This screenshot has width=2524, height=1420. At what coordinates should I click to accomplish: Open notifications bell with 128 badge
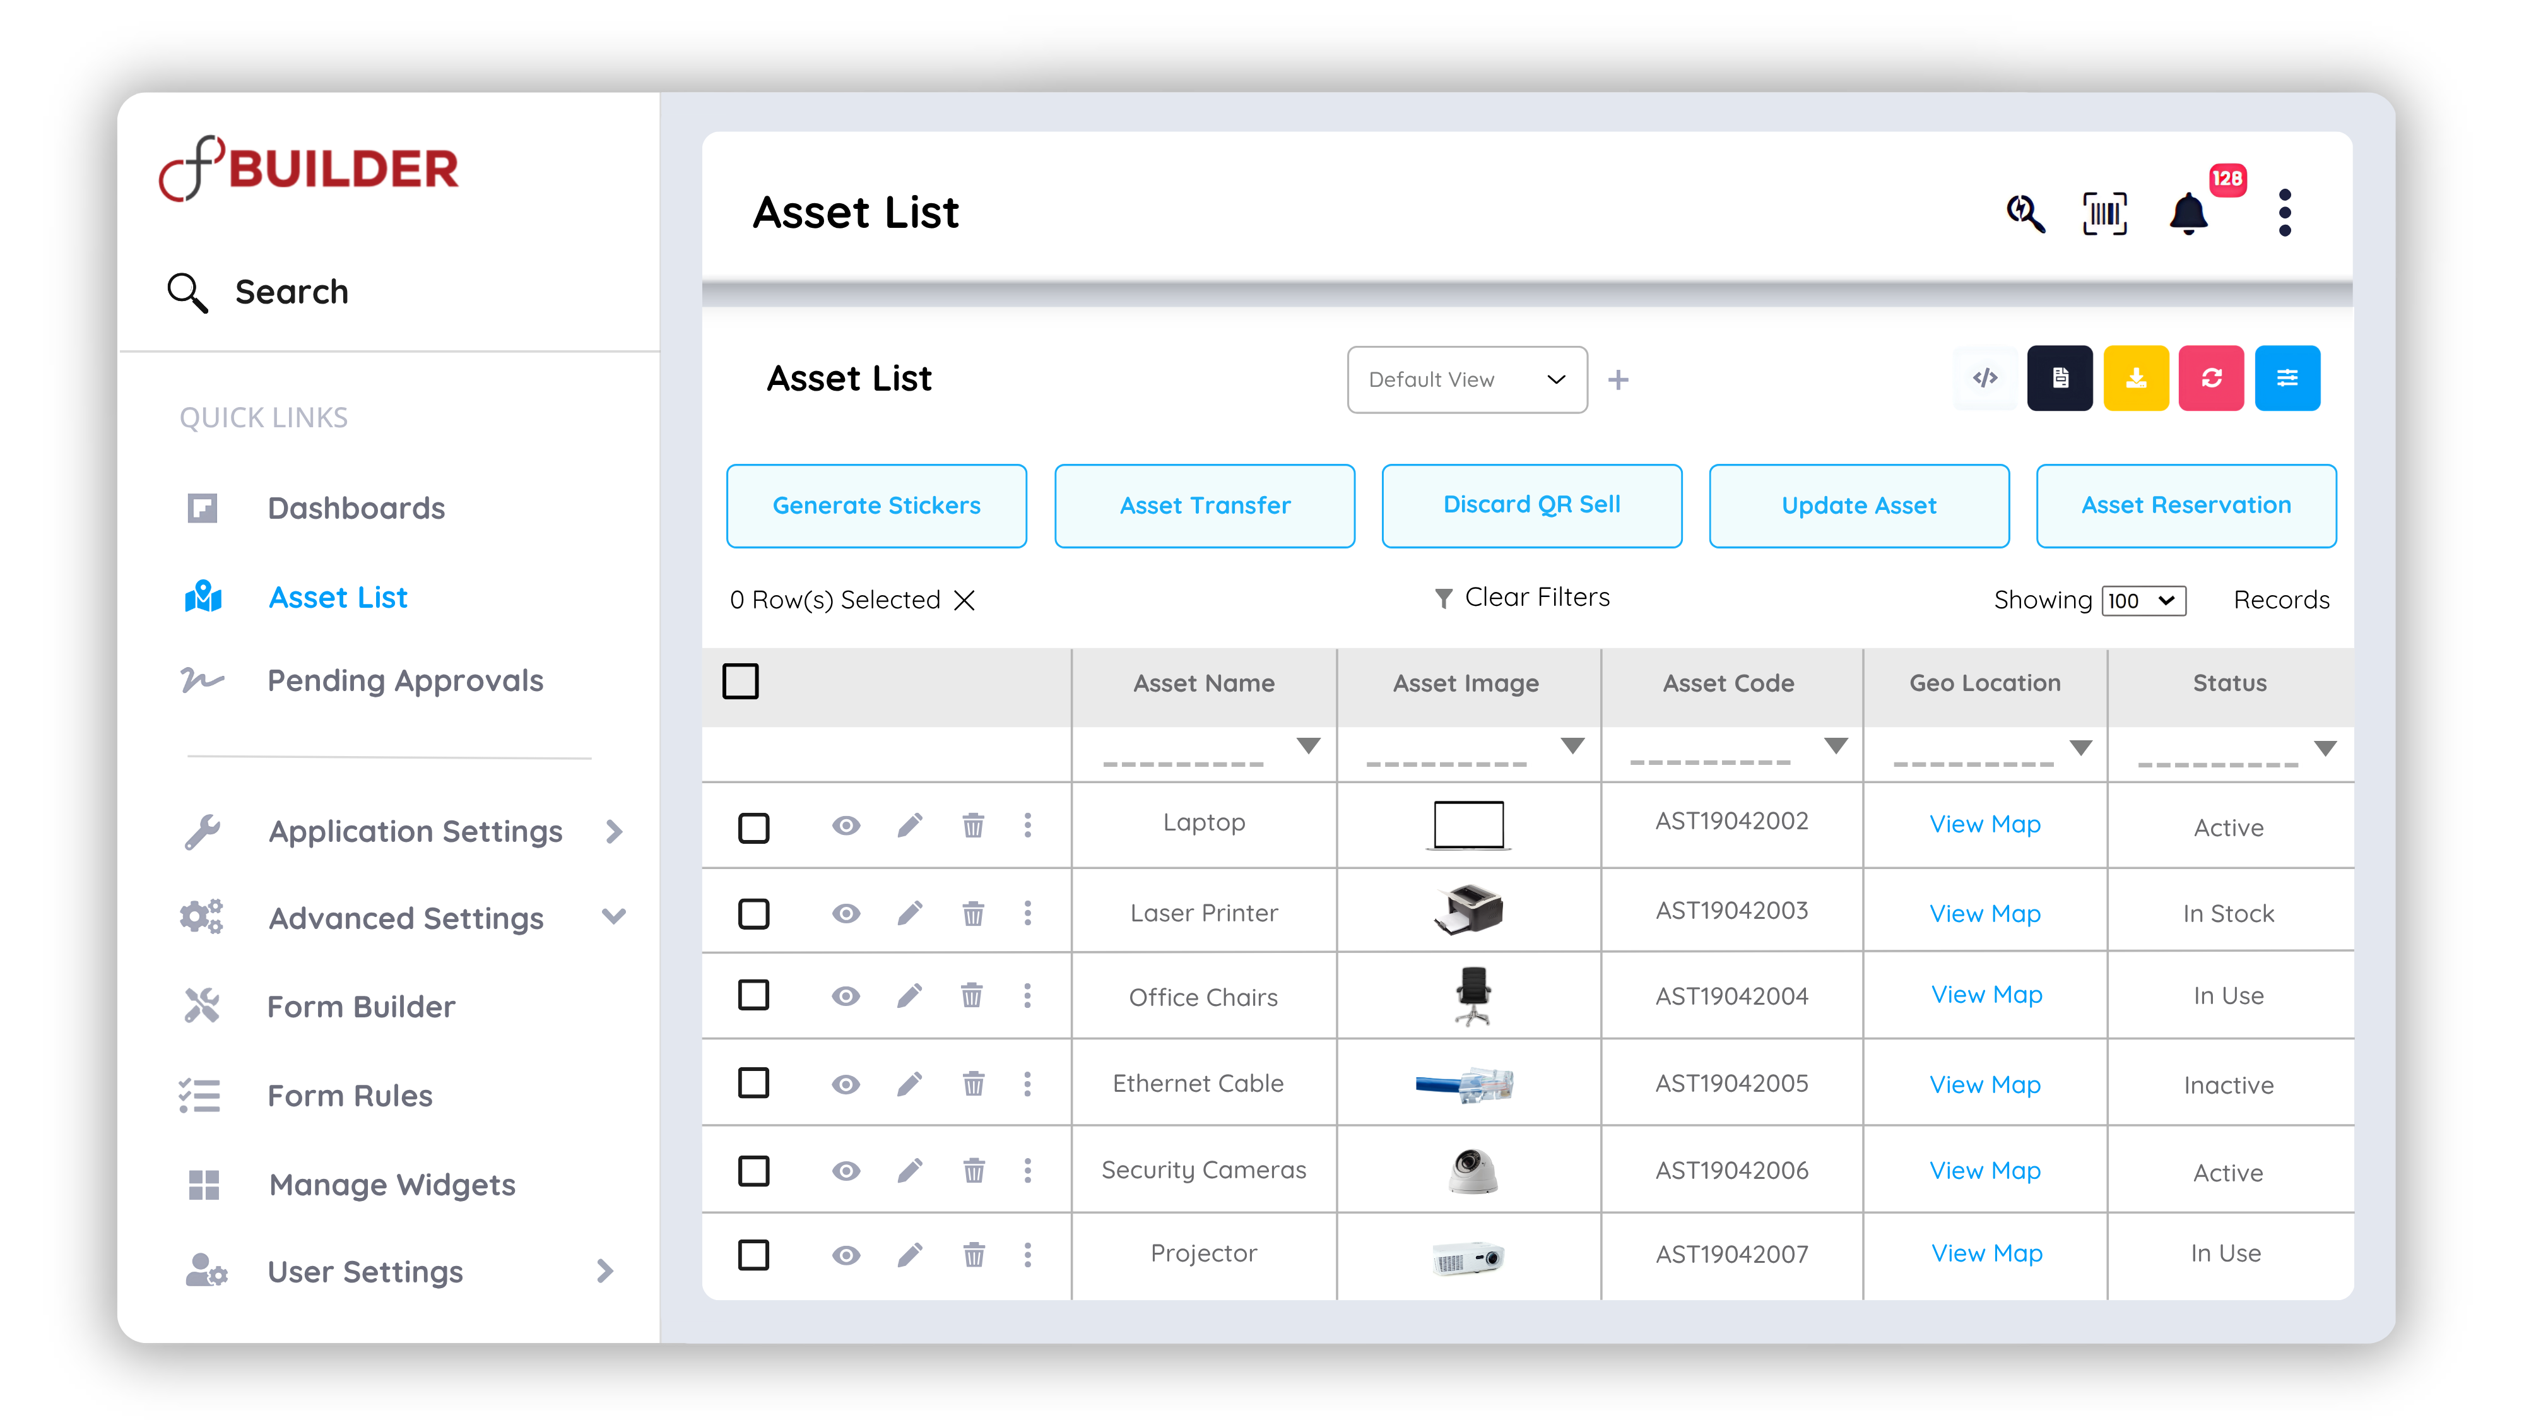click(x=2188, y=214)
